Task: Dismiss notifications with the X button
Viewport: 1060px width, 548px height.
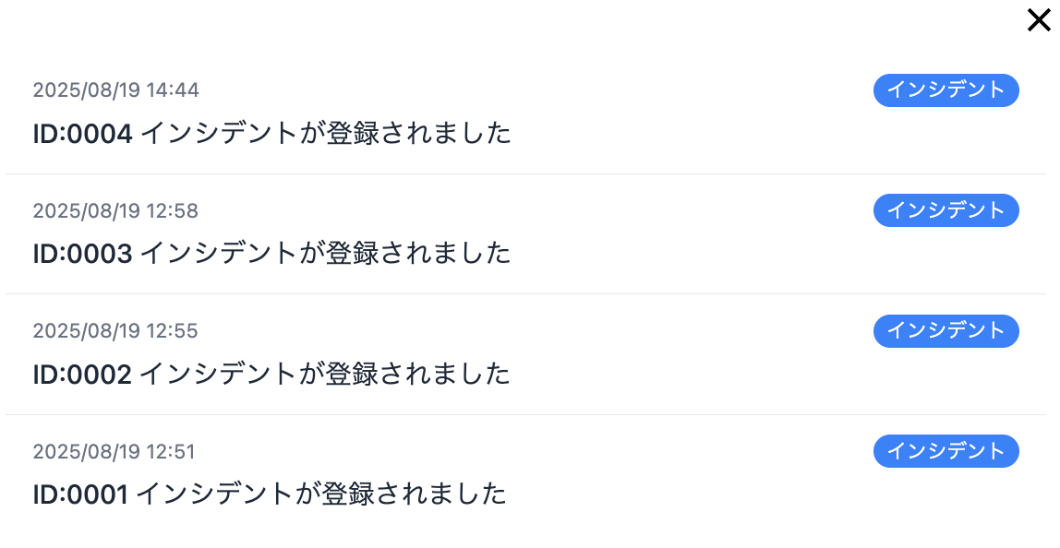Action: point(1038,20)
